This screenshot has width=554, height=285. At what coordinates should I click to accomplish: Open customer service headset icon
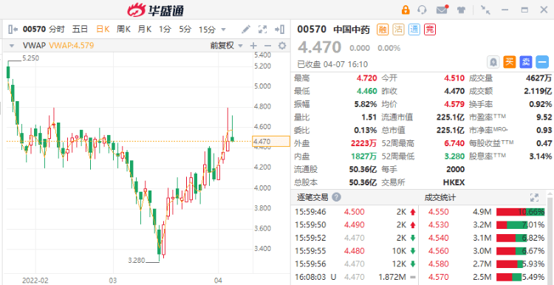pos(422,10)
